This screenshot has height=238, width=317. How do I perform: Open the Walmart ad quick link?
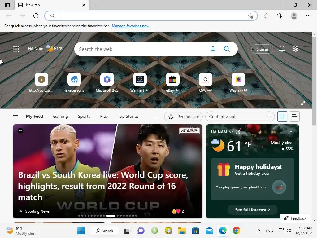[140, 82]
